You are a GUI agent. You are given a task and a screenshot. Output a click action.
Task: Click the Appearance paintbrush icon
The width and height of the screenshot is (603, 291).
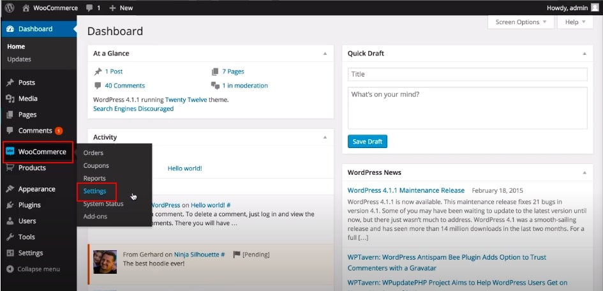[x=10, y=189]
